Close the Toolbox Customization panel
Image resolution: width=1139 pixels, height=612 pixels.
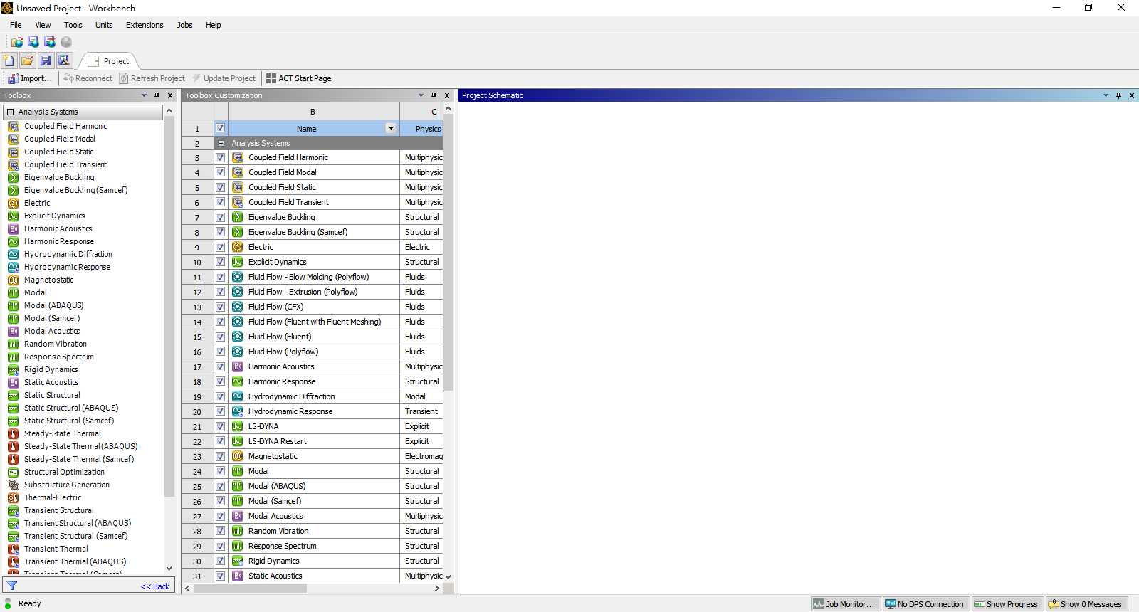pyautogui.click(x=447, y=95)
